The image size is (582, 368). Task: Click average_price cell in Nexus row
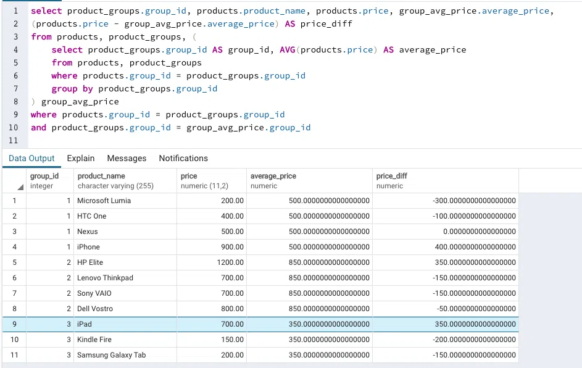(310, 232)
